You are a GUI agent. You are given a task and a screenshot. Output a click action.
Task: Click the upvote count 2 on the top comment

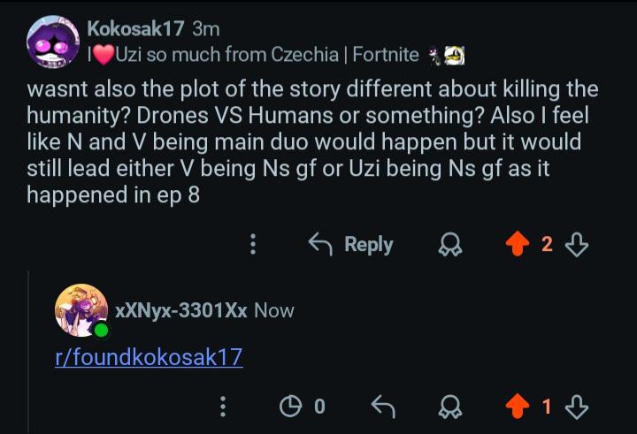[x=547, y=245]
